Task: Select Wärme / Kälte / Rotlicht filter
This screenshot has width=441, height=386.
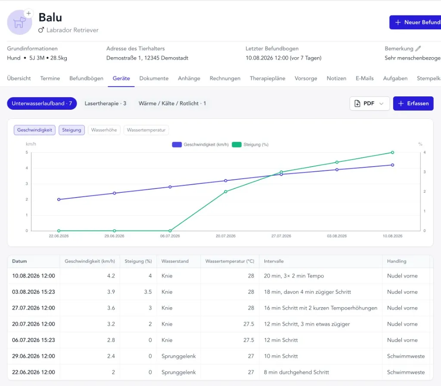Action: 172,103
